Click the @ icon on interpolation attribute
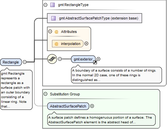 56,44
